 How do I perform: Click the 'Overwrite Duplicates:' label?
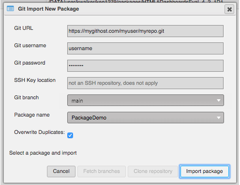(40, 132)
